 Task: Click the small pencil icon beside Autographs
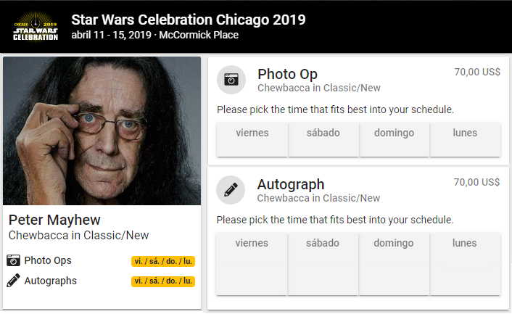pyautogui.click(x=14, y=281)
